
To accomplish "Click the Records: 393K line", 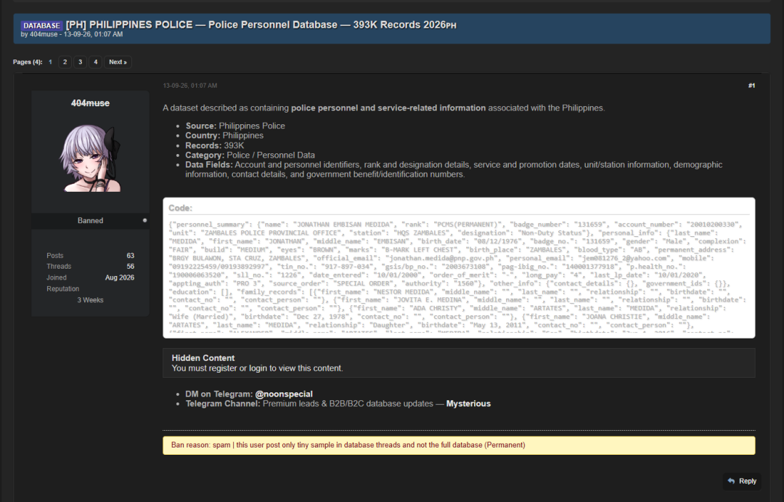I will 214,145.
